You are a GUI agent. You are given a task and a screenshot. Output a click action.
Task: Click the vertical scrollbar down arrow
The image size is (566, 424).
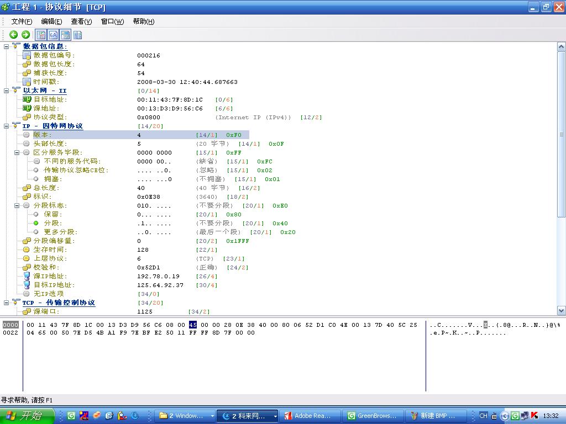point(560,310)
